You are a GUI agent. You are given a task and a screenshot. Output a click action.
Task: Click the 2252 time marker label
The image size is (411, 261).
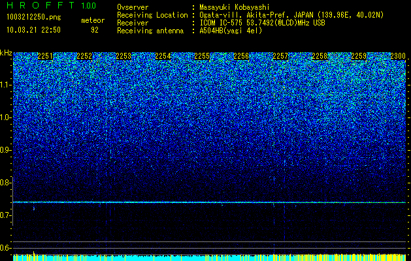tap(84, 56)
